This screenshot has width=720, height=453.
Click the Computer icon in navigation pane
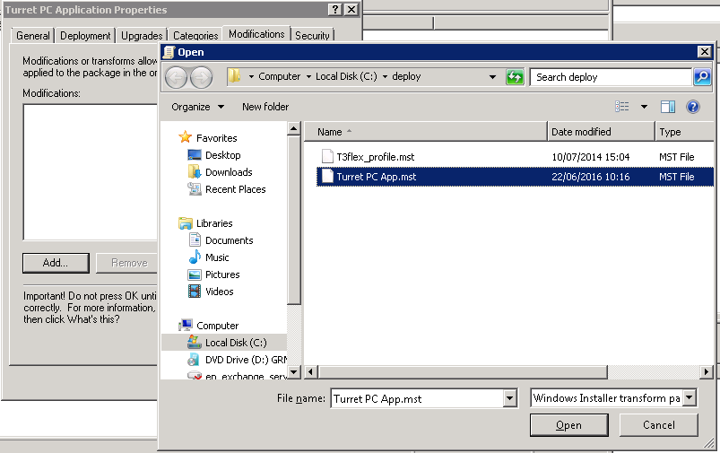tap(186, 326)
